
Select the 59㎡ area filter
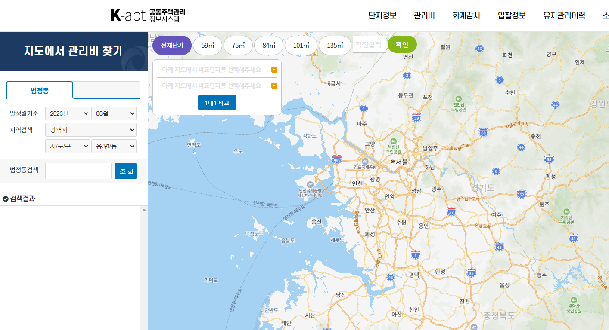point(208,45)
